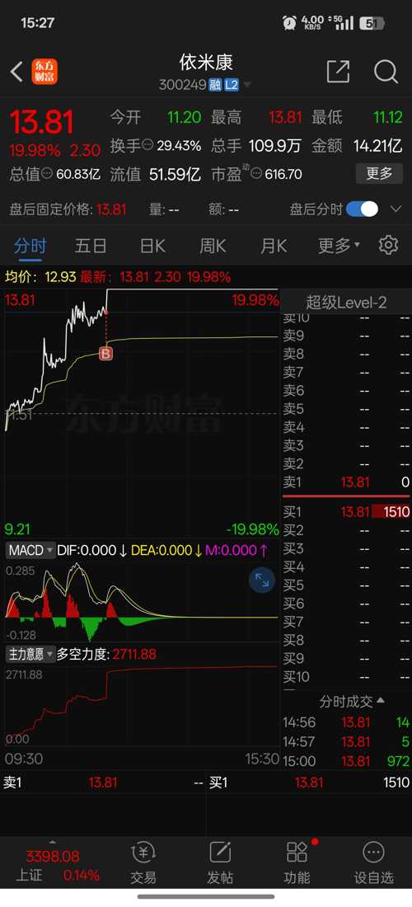The width and height of the screenshot is (412, 907).
Task: Tap the B marker on price chart
Action: coord(105,354)
